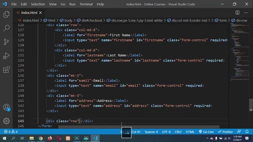Open Firefox from taskbar
This screenshot has height=142, width=253.
click(x=50, y=138)
